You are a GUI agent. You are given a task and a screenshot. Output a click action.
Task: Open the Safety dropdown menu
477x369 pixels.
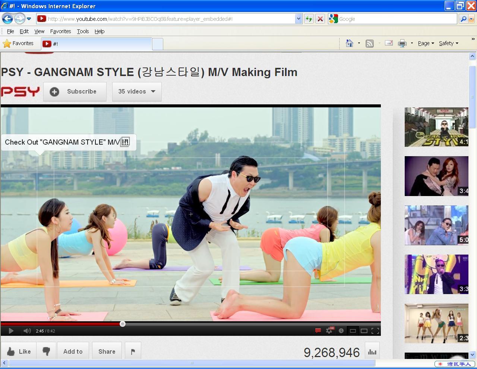point(449,43)
